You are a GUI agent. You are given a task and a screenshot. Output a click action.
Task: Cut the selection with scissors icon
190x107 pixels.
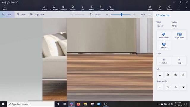(160, 75)
